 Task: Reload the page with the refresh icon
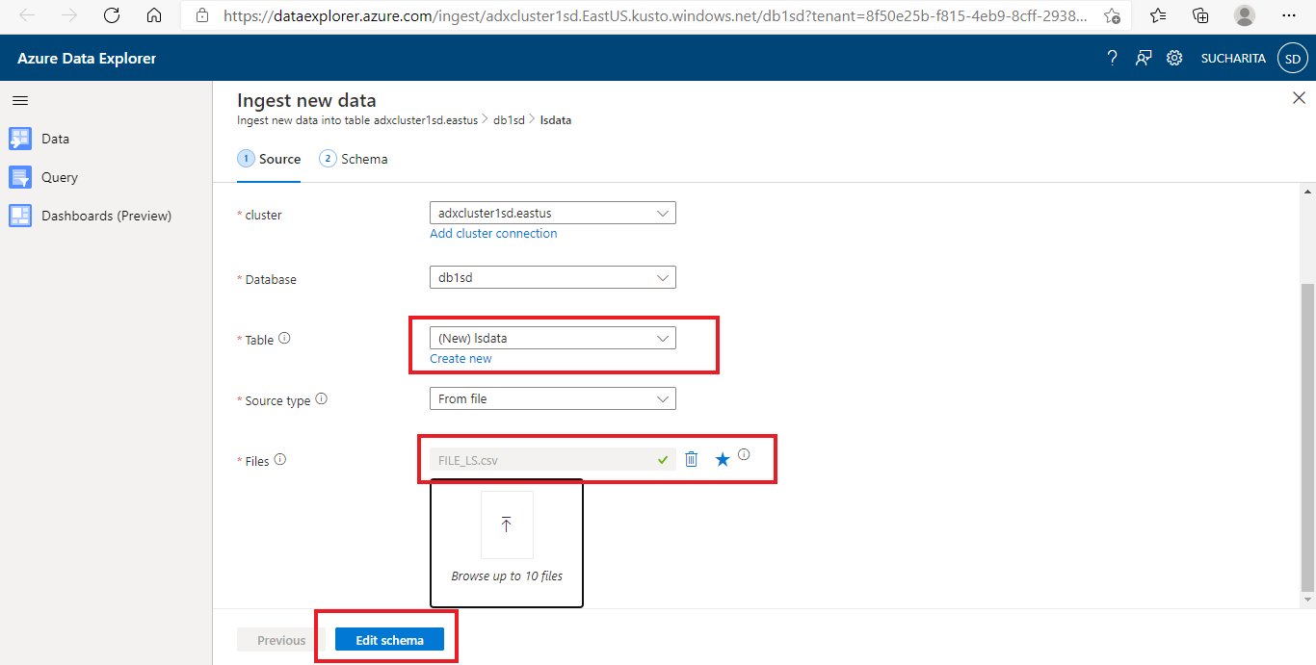(x=112, y=15)
